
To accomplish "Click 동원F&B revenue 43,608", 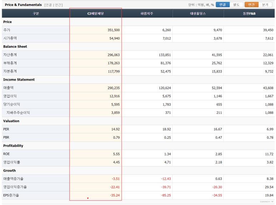I will click(x=268, y=88).
